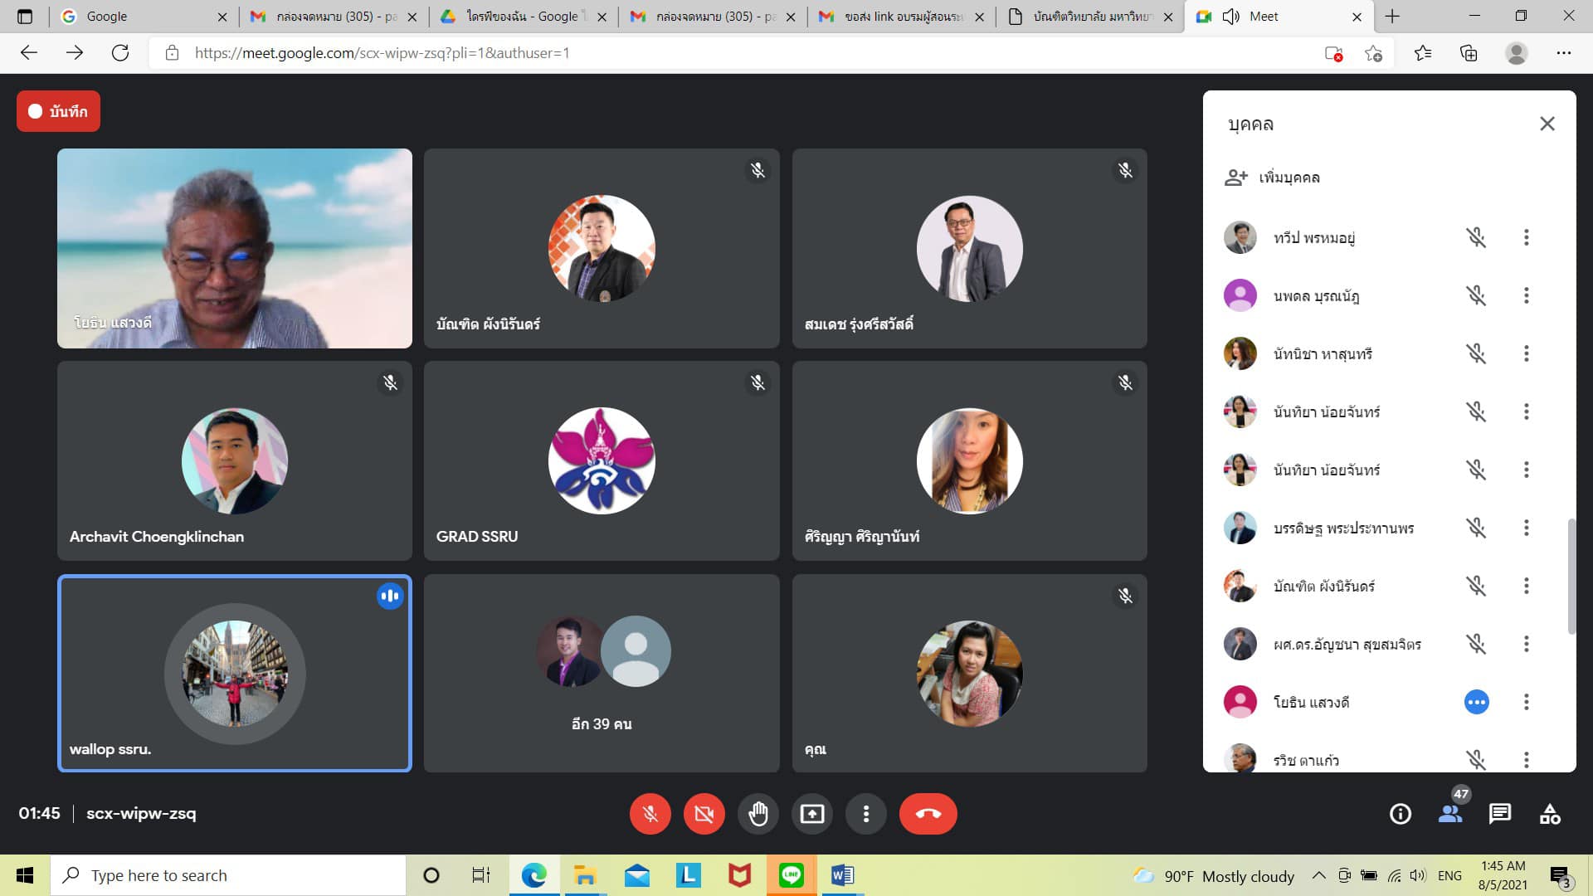Screen dimensions: 1593x896
Task: Open the chat messages icon
Action: [x=1499, y=814]
